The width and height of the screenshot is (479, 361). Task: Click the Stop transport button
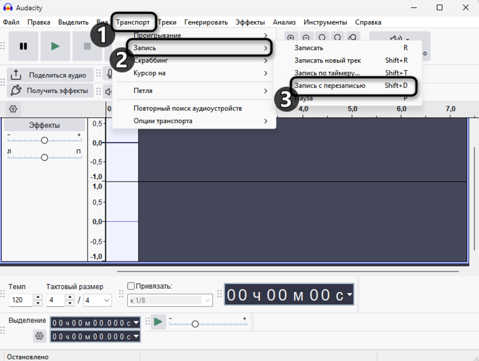pyautogui.click(x=87, y=47)
